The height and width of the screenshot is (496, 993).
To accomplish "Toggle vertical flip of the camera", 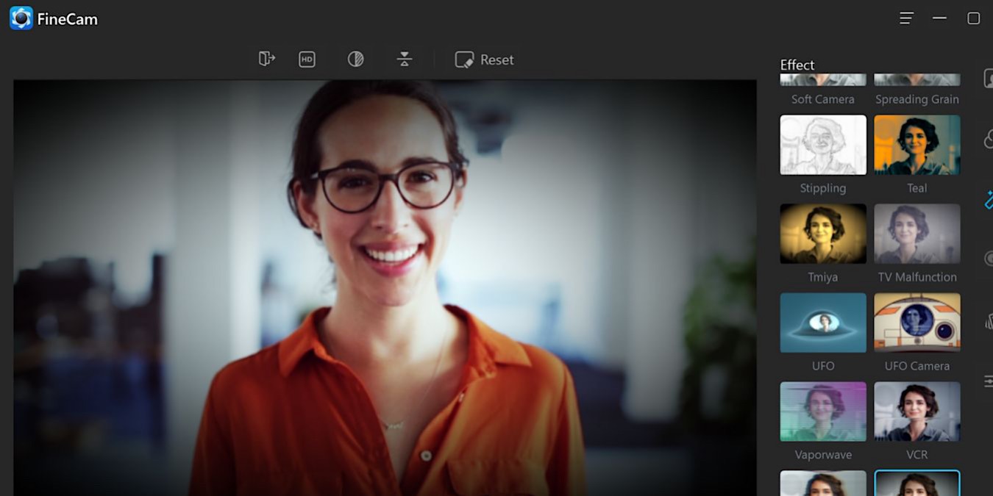I will [x=405, y=59].
